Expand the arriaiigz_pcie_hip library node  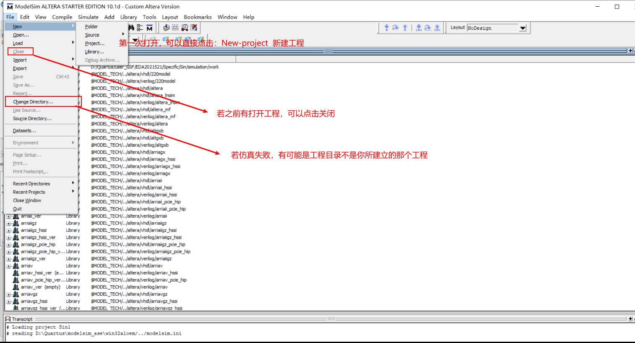[x=8, y=245]
